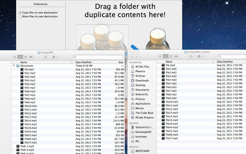Switch UniqueMe_Unique window to column view

[171, 56]
